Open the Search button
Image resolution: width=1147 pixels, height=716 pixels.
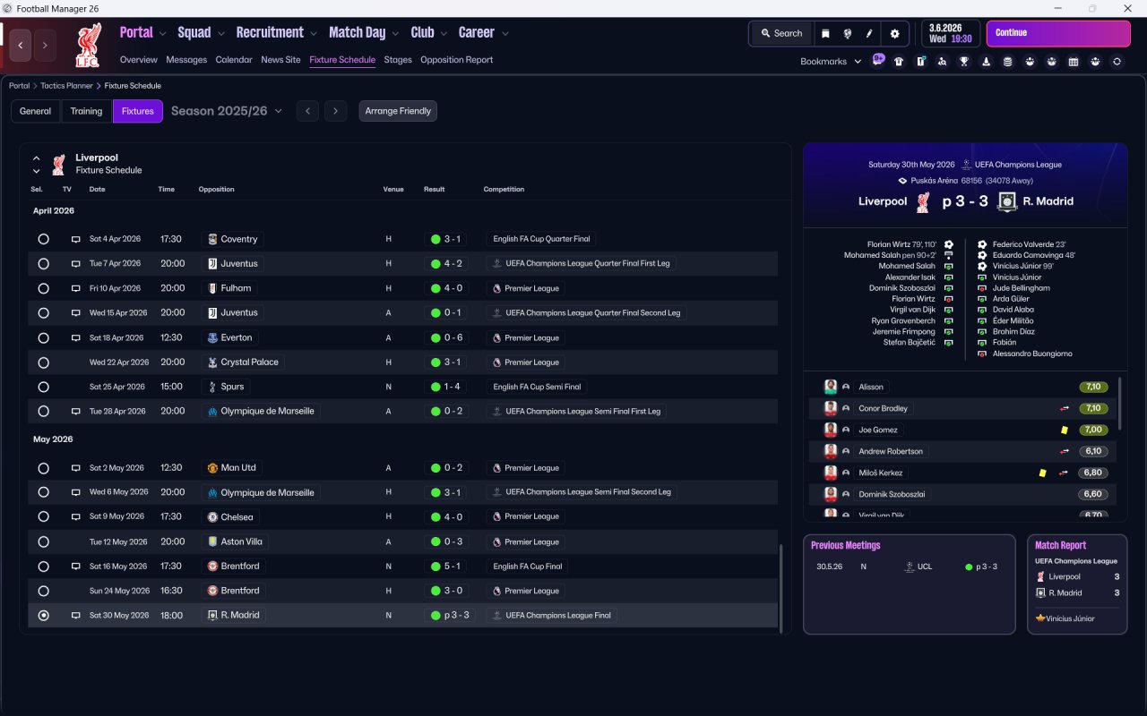(781, 33)
